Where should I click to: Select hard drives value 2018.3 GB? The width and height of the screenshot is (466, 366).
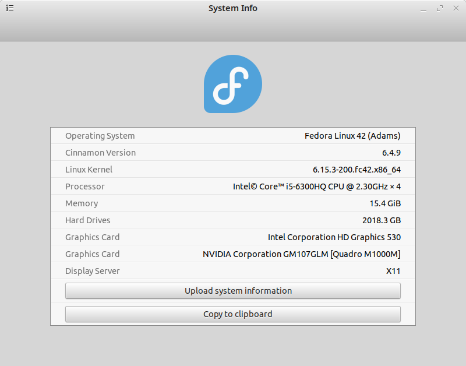[382, 220]
